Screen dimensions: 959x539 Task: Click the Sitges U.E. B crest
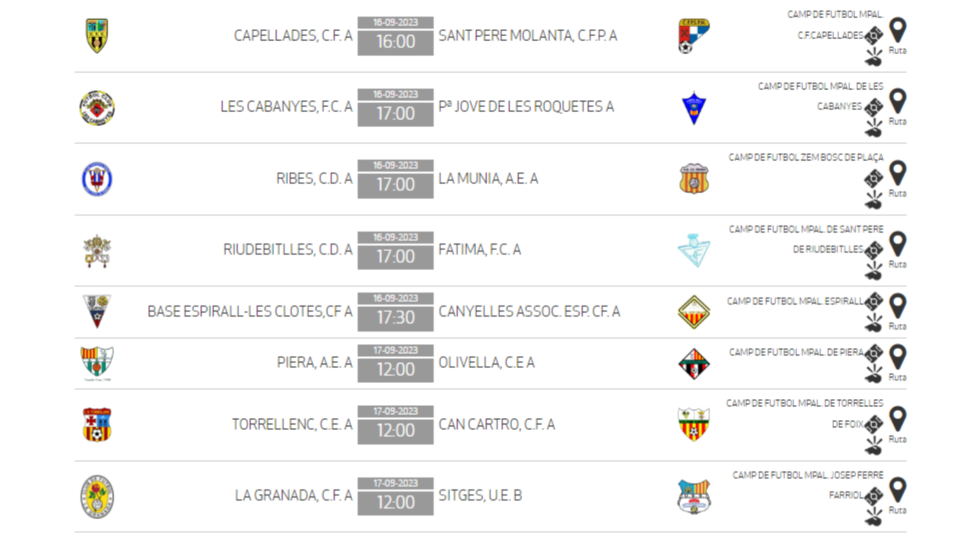(x=694, y=497)
